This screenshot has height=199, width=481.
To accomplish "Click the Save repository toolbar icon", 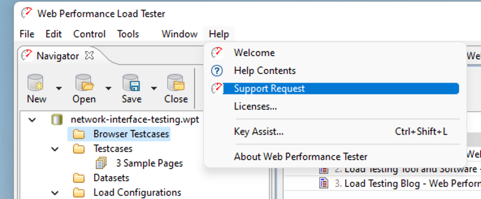I will pyautogui.click(x=131, y=83).
